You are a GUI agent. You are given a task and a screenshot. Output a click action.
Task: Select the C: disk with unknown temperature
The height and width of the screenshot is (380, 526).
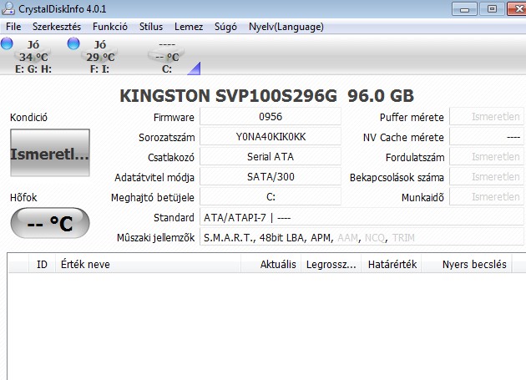coord(167,57)
